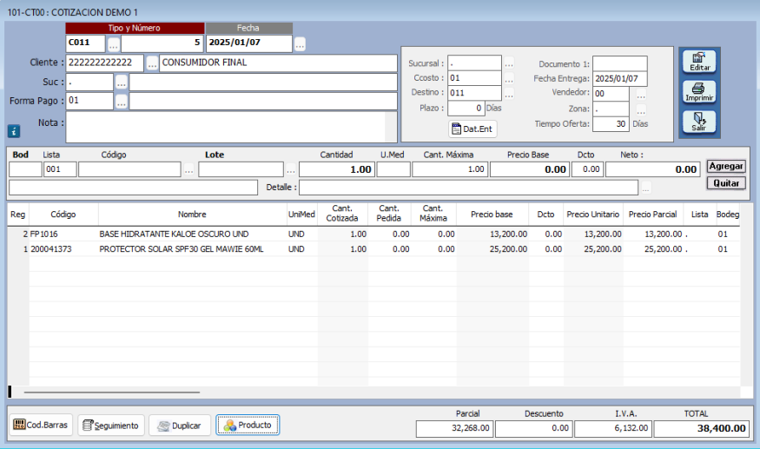Click the Bod entry field
This screenshot has width=760, height=449.
click(x=25, y=169)
